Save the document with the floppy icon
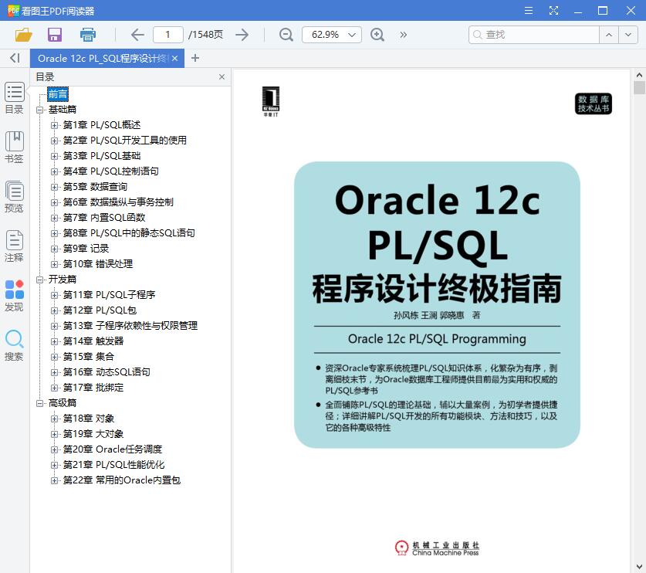The image size is (646, 573). [x=55, y=35]
